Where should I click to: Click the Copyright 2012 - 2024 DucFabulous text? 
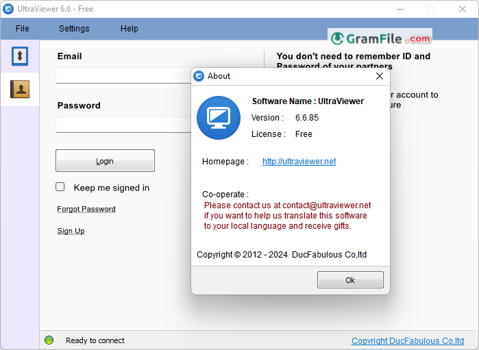point(282,254)
